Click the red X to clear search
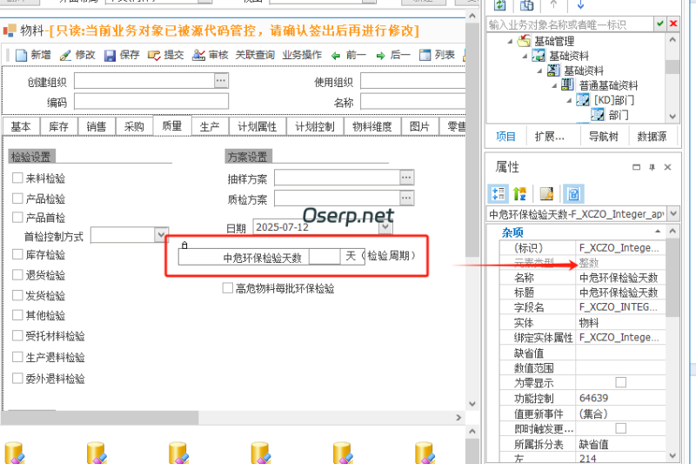Image resolution: width=696 pixels, height=464 pixels. [673, 24]
